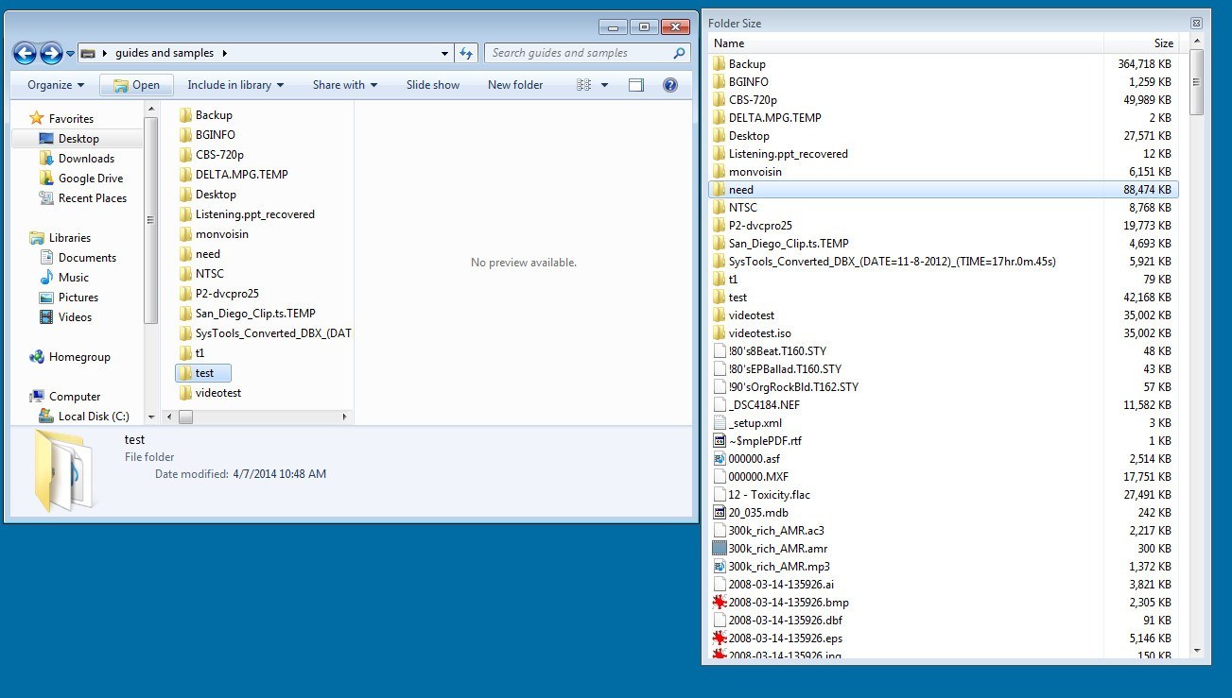
Task: Open the Share with dropdown menu
Action: click(344, 85)
